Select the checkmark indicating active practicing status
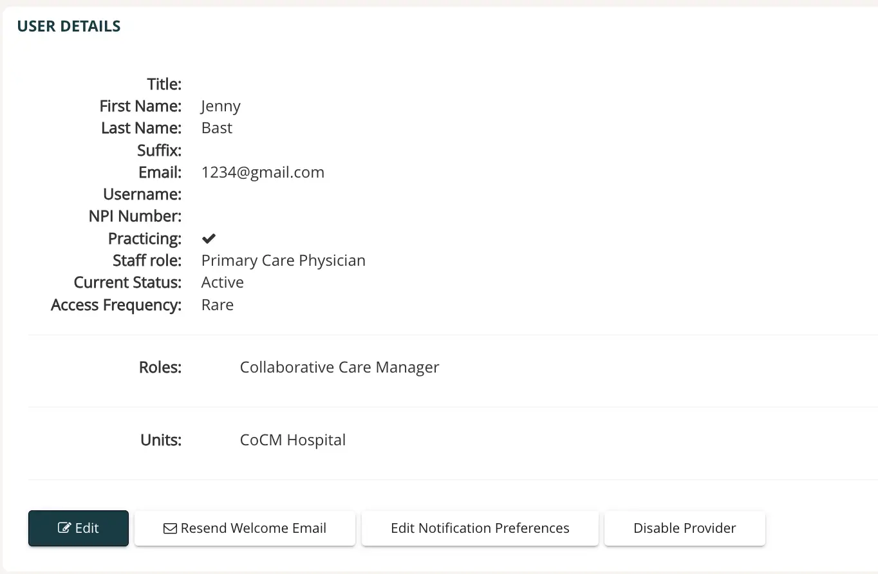878x574 pixels. click(x=208, y=238)
